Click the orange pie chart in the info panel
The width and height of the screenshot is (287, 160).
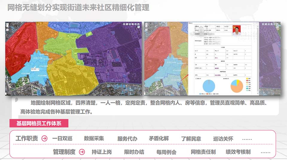[x=236, y=86]
